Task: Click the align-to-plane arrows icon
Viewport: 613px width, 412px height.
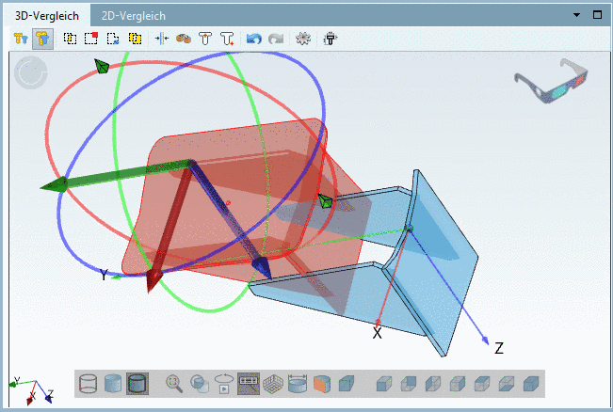Action: [161, 39]
